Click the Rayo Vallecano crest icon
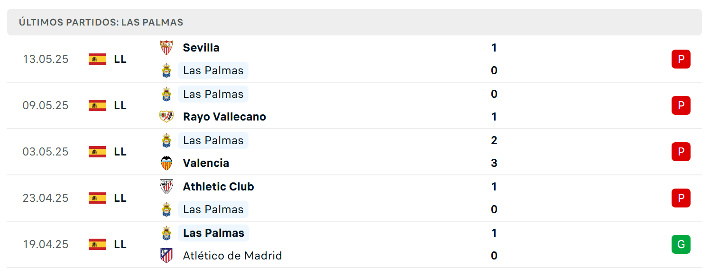Image resolution: width=710 pixels, height=276 pixels. pyautogui.click(x=166, y=117)
